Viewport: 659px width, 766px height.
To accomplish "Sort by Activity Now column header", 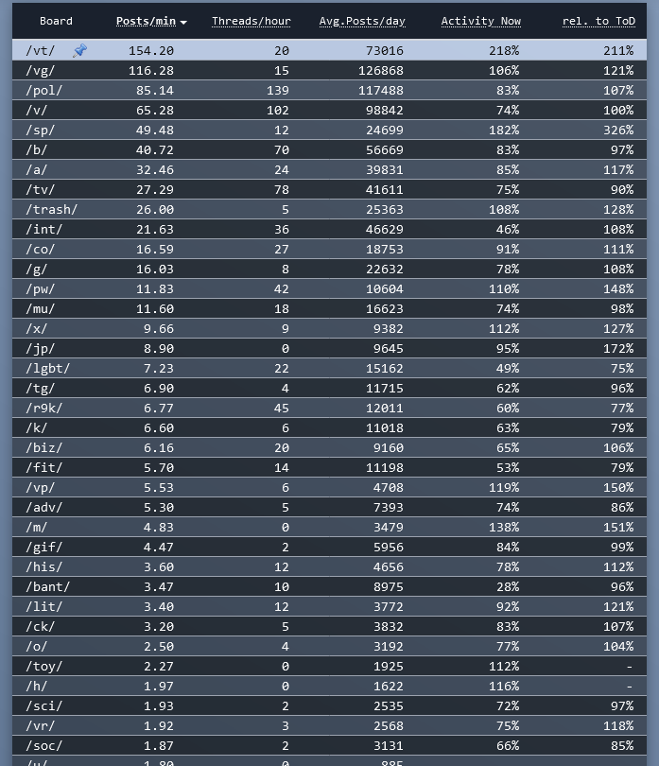I will click(480, 21).
